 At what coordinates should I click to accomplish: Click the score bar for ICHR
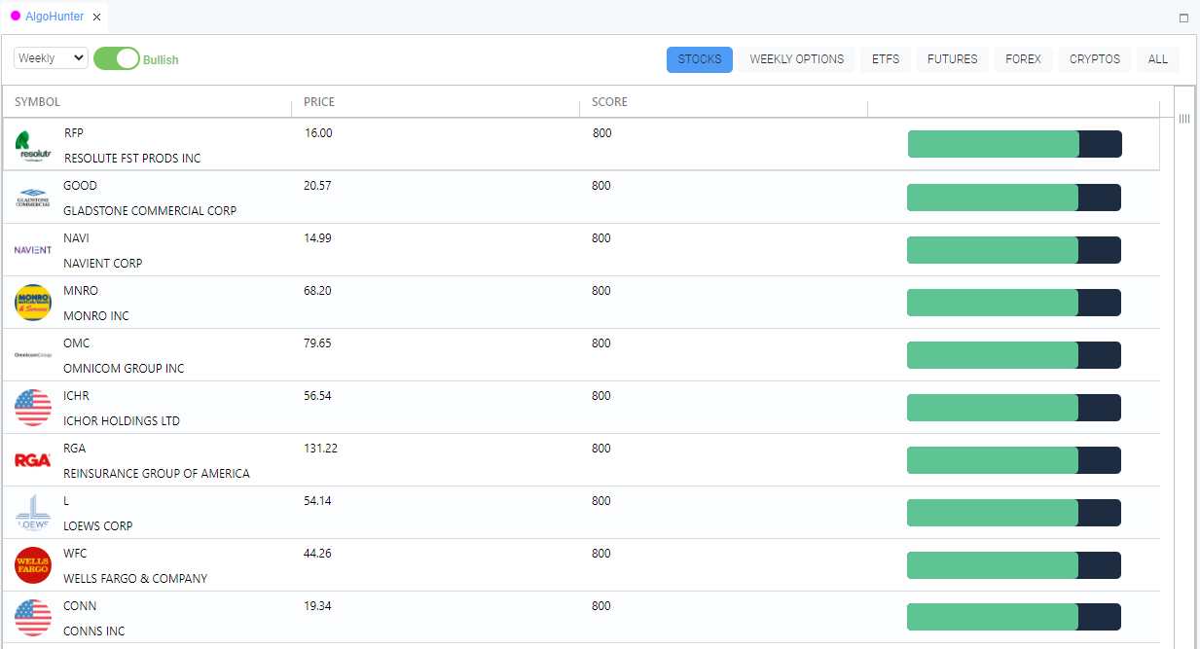1014,408
